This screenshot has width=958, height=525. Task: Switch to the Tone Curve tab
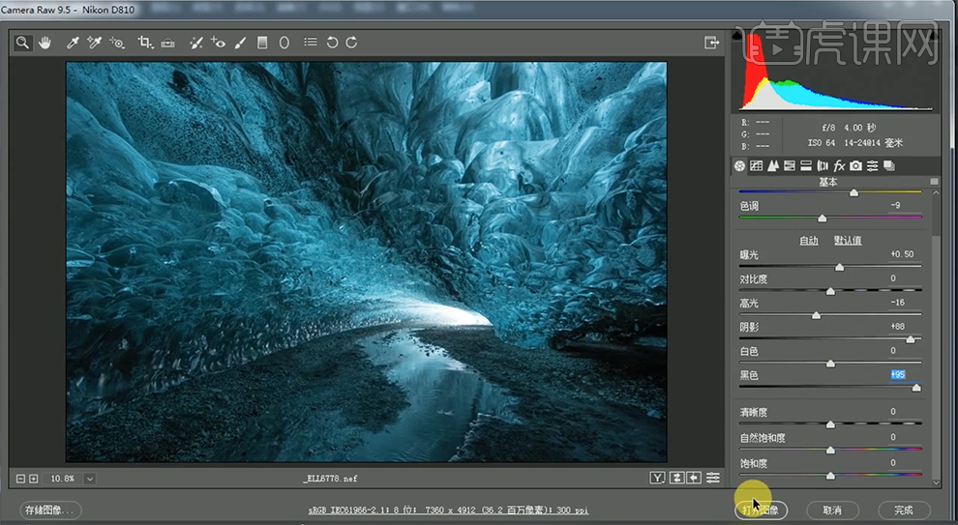pos(757,166)
